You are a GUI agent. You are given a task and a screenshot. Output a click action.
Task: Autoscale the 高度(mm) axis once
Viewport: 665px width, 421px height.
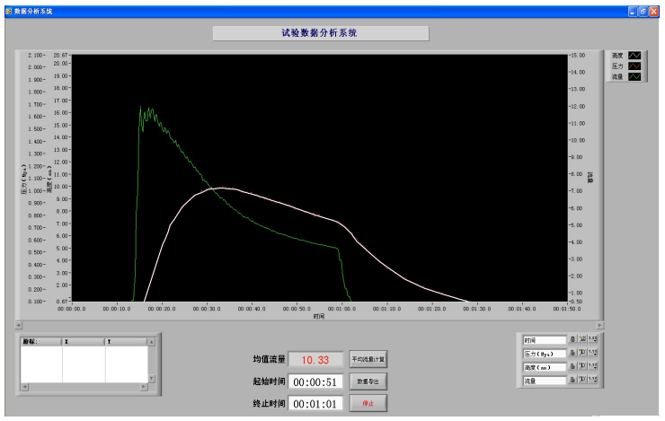coord(582,366)
